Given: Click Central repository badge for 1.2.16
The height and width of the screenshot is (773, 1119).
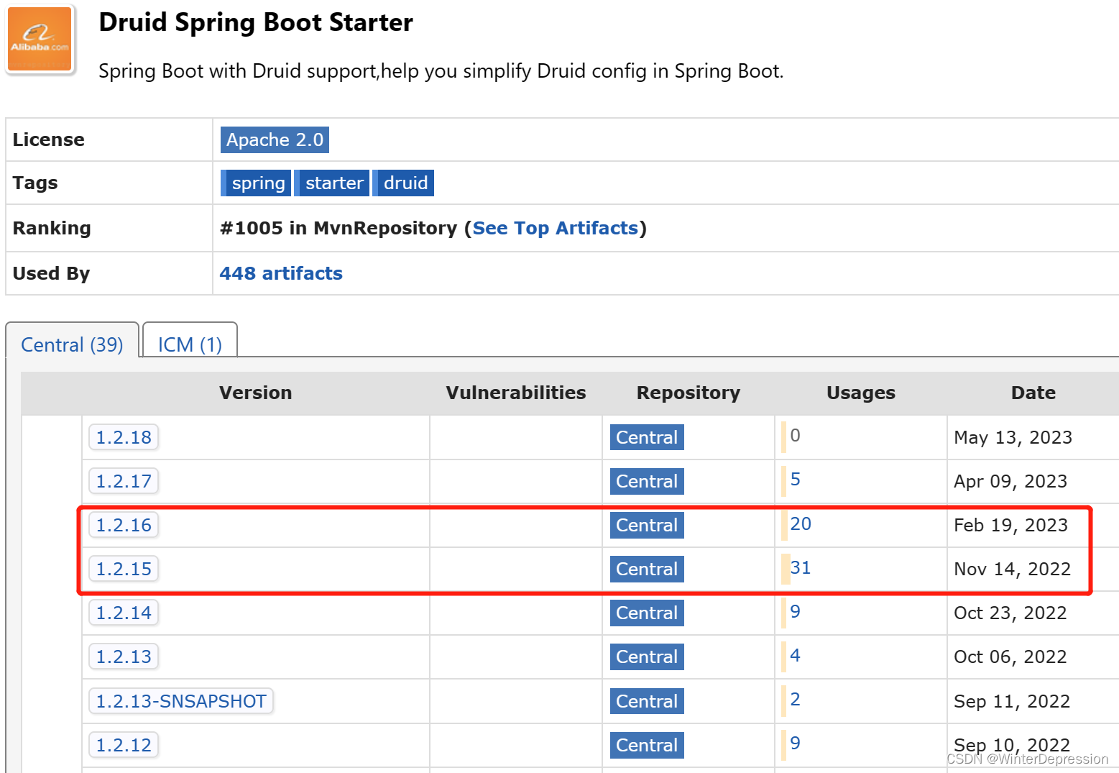Looking at the screenshot, I should [x=647, y=525].
